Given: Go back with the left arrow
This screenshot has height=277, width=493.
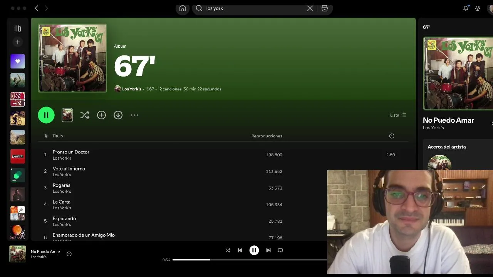Looking at the screenshot, I should 37,8.
